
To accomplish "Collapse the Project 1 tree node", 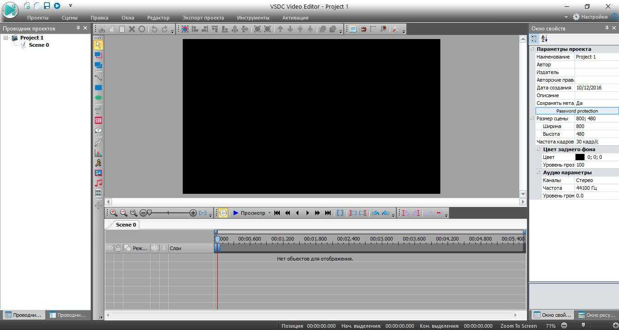I will pos(6,38).
